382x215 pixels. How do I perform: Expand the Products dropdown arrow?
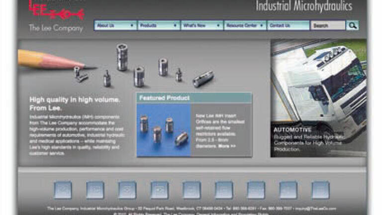click(x=175, y=25)
